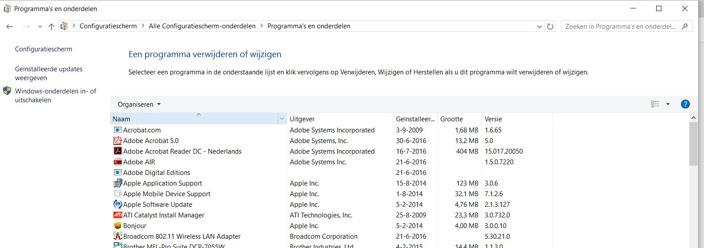Click Programma's en onderdelen breadcrumb
The width and height of the screenshot is (704, 248).
click(x=309, y=26)
